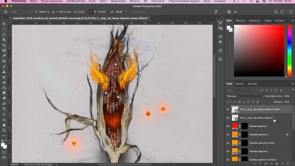Filter layers by Type 'T' icon
The image size is (295, 166).
pos(271,90)
